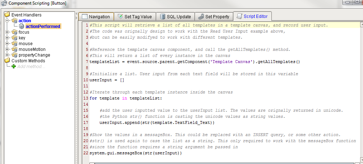Click the key folder icon
363x164 pixels.
point(15,38)
